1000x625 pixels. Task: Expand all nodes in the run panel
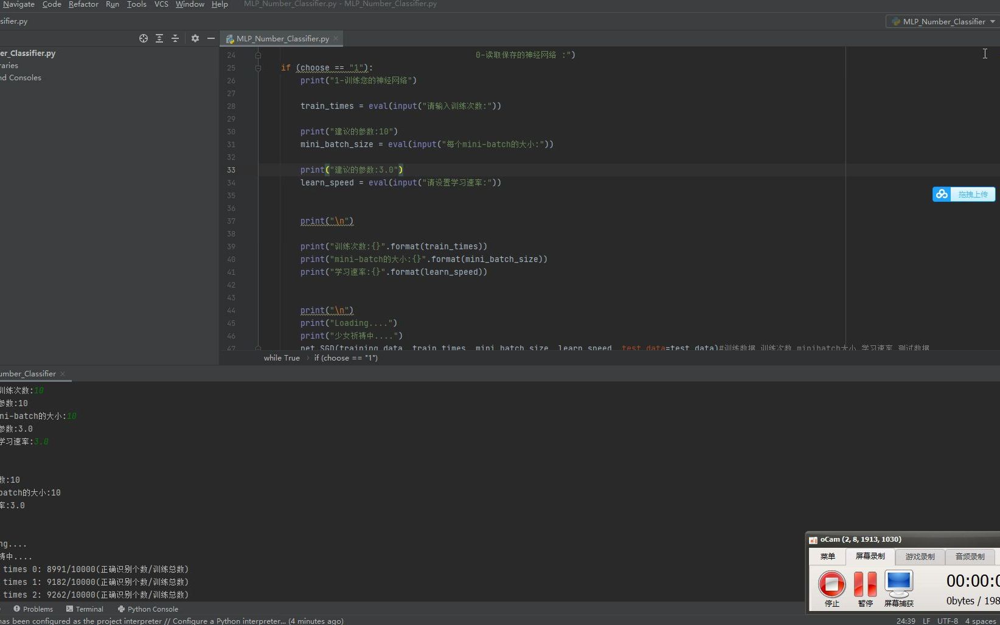click(159, 38)
